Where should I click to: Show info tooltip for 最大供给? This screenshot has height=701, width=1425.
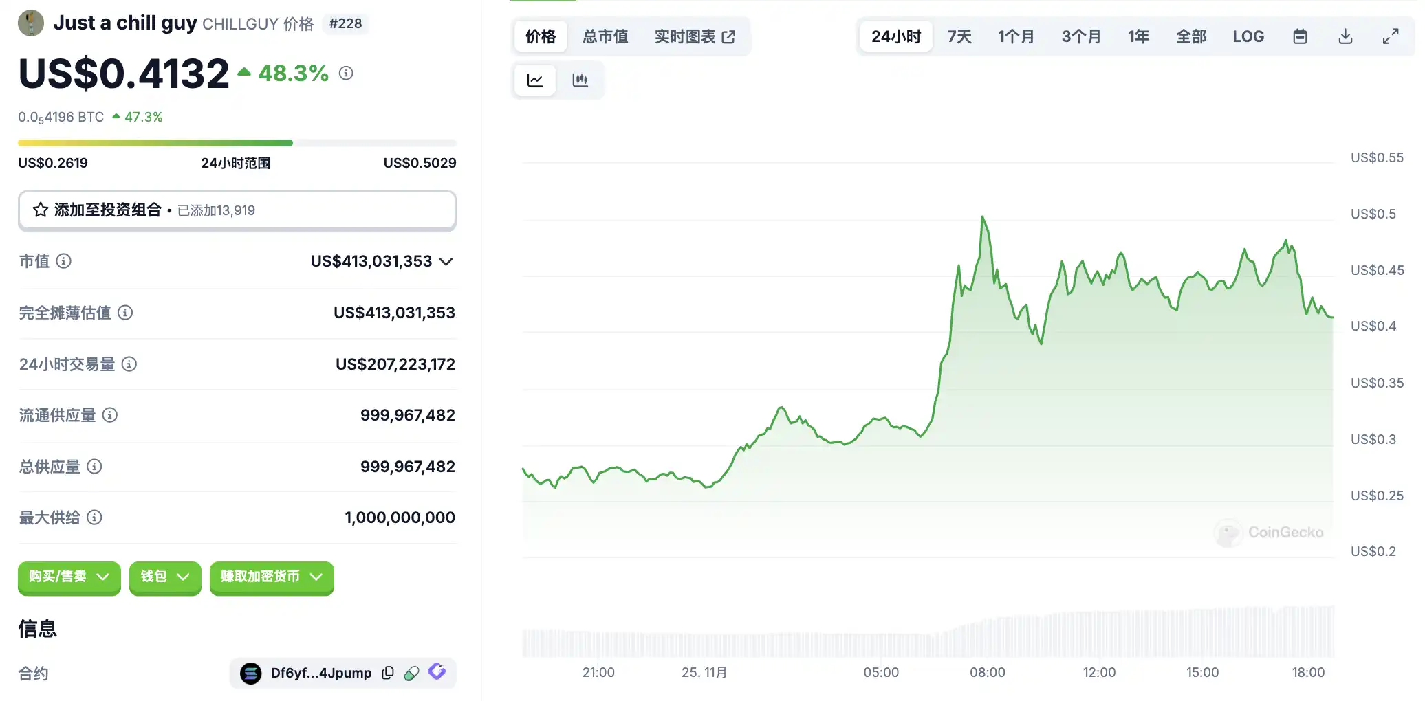[95, 518]
